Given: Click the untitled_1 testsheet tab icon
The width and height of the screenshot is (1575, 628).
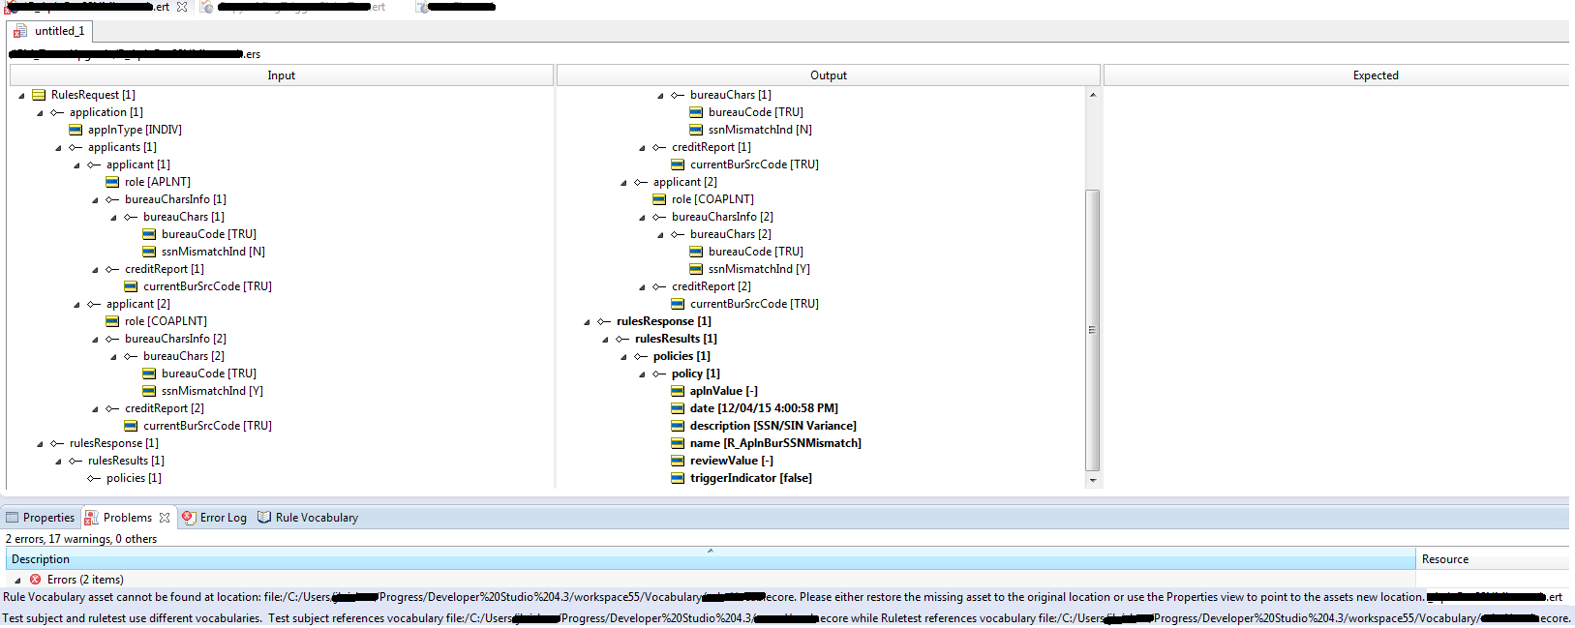Looking at the screenshot, I should coord(20,31).
